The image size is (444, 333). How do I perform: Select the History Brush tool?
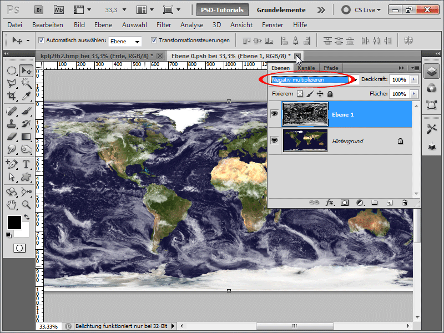point(26,124)
